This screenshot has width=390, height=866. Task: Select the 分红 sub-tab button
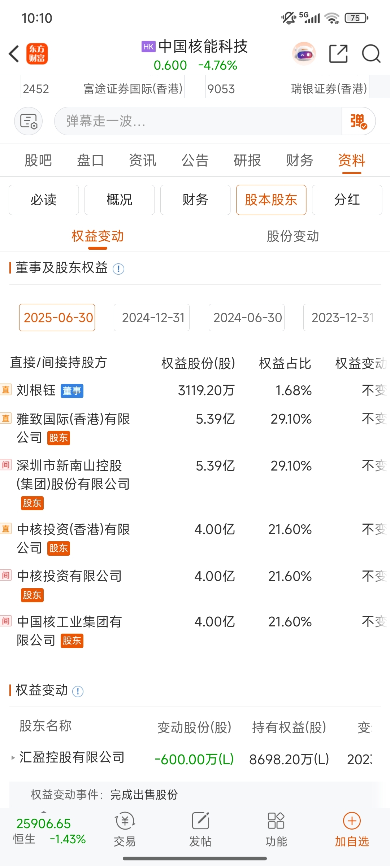click(x=347, y=200)
